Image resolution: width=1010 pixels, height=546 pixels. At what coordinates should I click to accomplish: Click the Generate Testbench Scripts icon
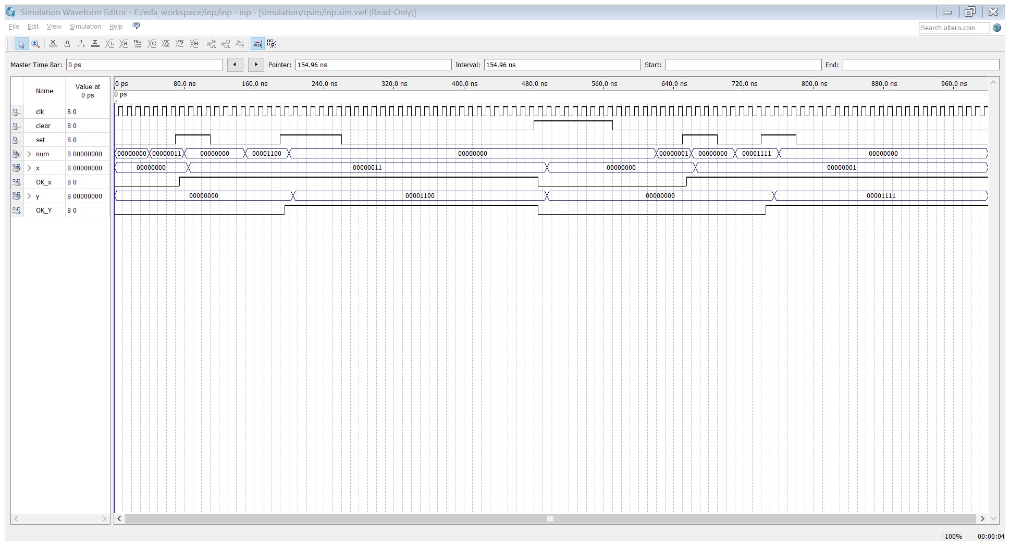(x=240, y=44)
